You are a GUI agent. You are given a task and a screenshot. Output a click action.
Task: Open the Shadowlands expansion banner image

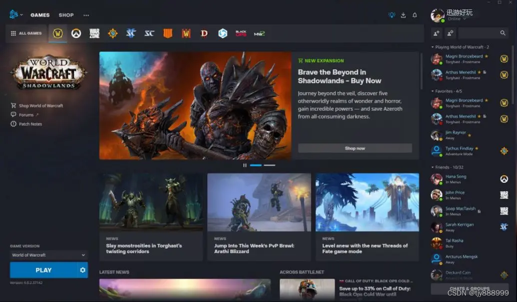195,105
